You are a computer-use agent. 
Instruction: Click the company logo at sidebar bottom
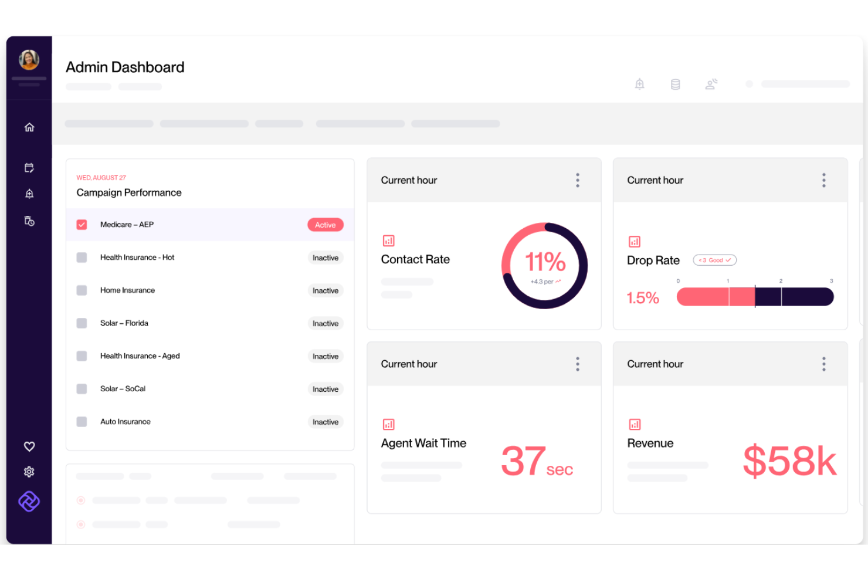coord(29,502)
